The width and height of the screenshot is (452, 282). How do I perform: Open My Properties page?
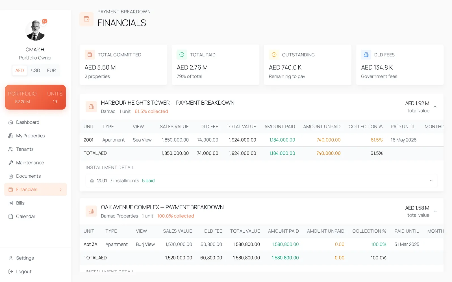(35, 136)
